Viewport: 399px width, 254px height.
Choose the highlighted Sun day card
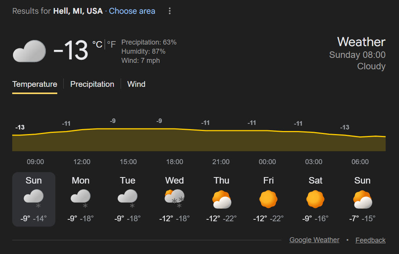tap(34, 199)
